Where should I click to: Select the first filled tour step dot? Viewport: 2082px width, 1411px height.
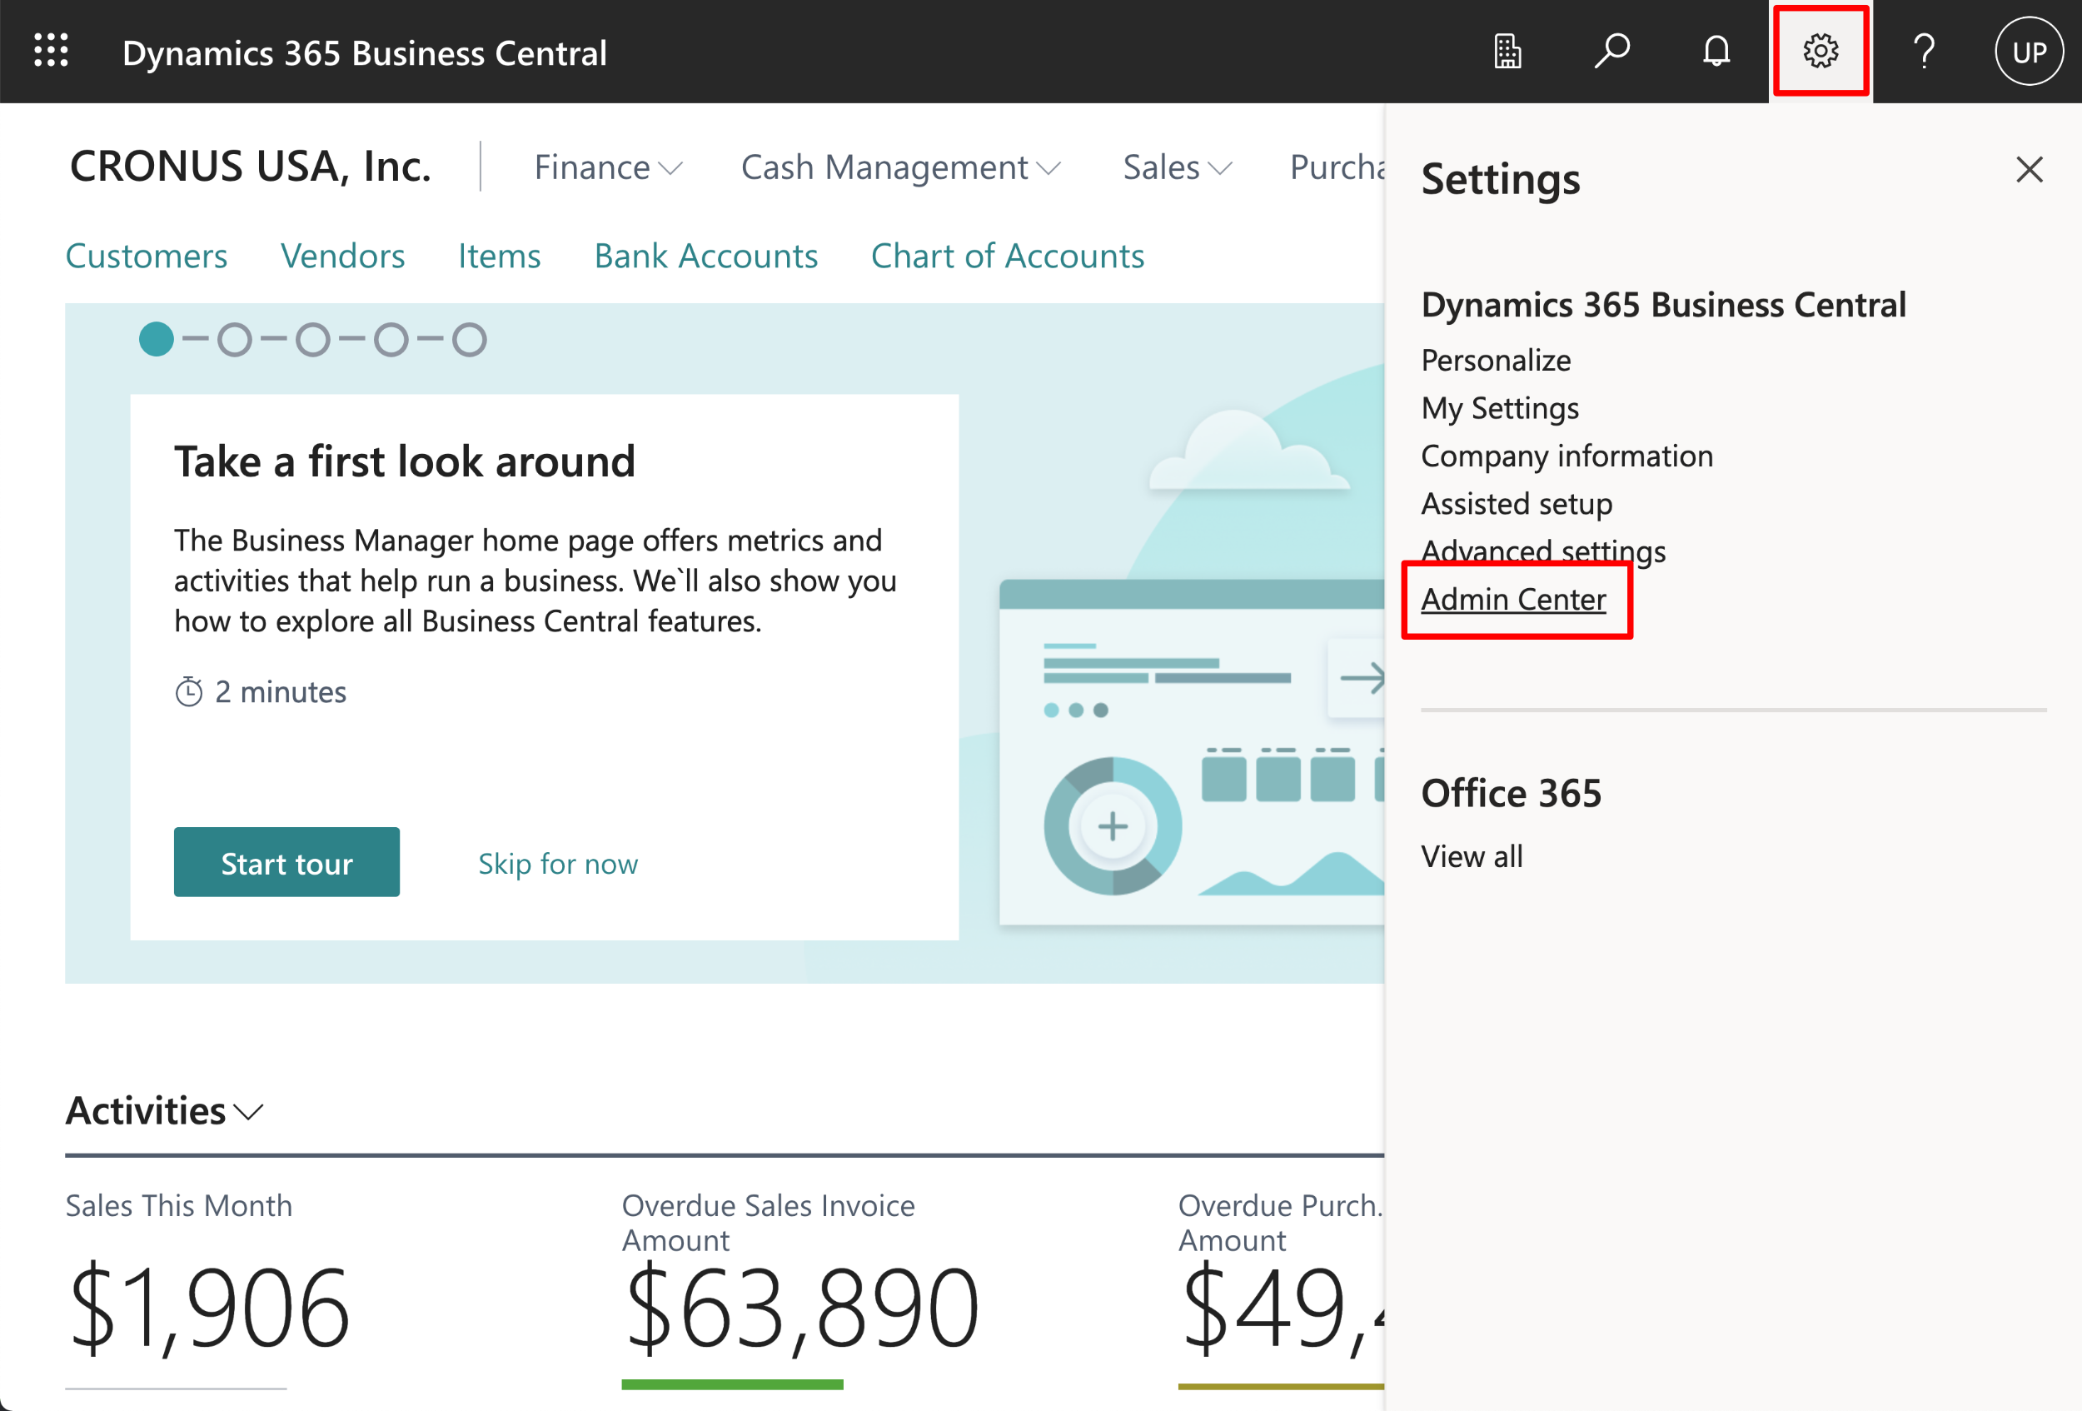pos(157,340)
